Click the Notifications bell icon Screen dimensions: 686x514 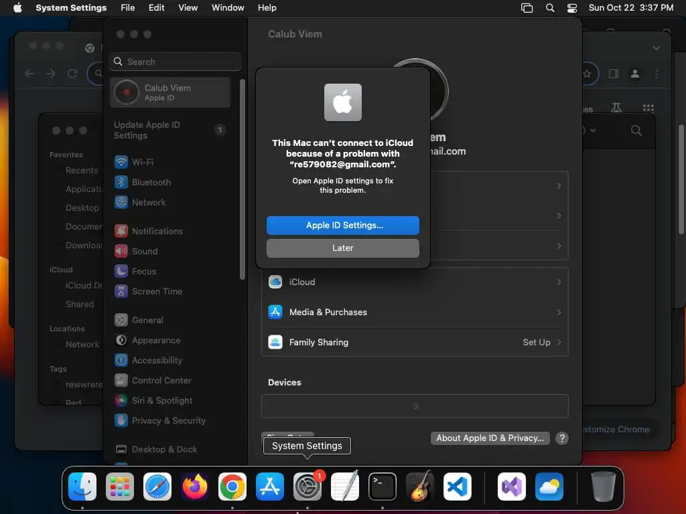pos(121,231)
